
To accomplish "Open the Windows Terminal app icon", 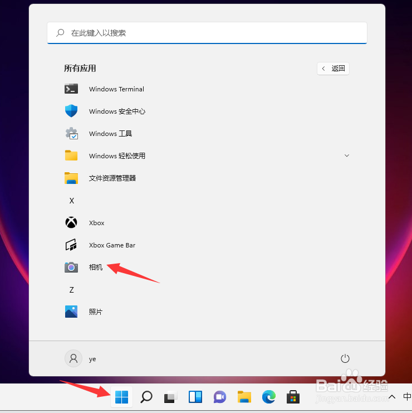I will [x=71, y=89].
